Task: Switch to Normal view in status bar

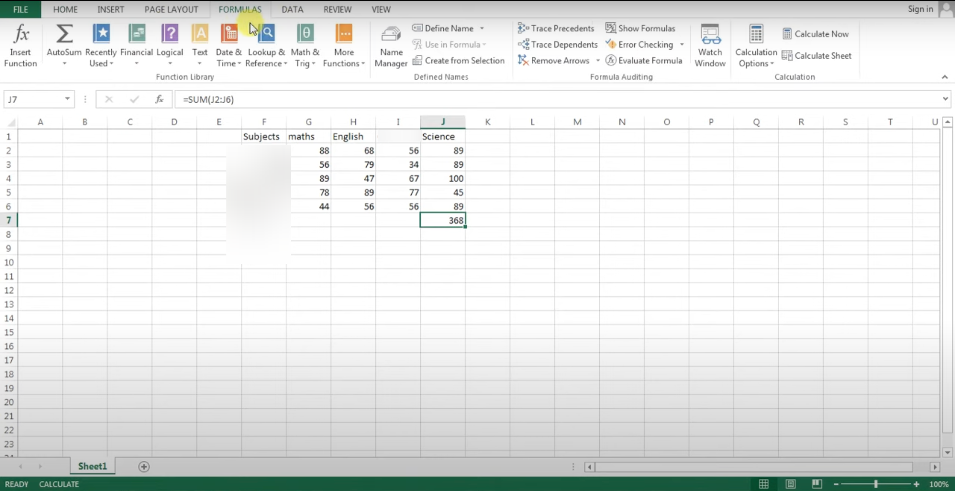Action: pos(763,484)
